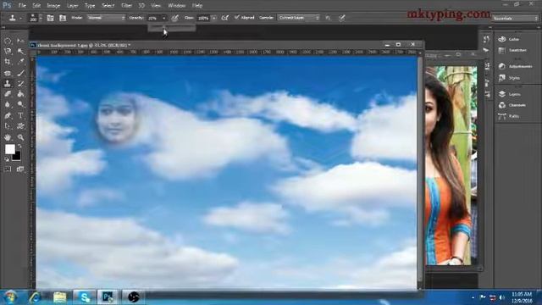Select the Blur tool
Image resolution: width=542 pixels, height=305 pixels.
[8, 104]
